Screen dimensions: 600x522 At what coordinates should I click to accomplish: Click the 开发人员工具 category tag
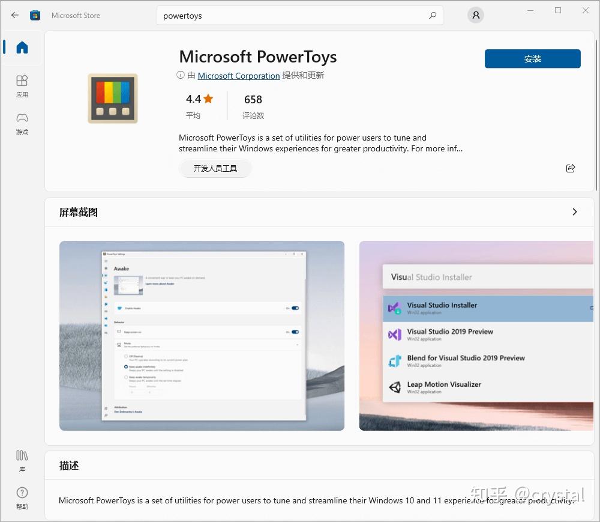[x=215, y=168]
